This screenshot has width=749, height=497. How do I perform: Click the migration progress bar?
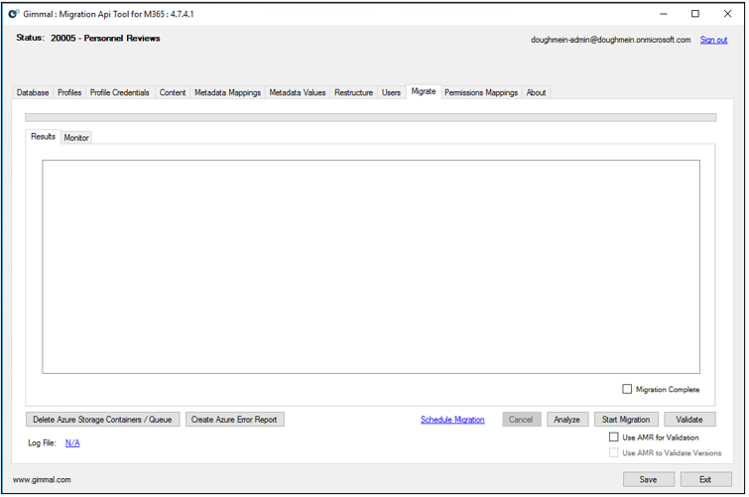click(370, 117)
